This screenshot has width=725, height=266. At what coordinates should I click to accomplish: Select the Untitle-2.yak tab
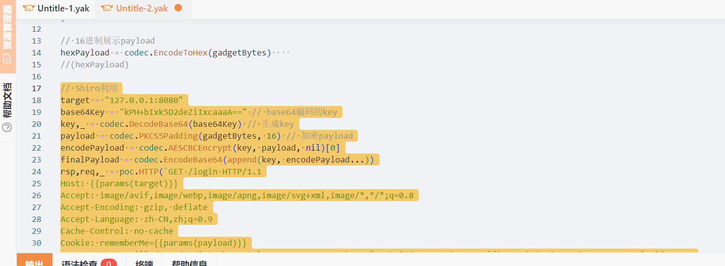pos(143,8)
